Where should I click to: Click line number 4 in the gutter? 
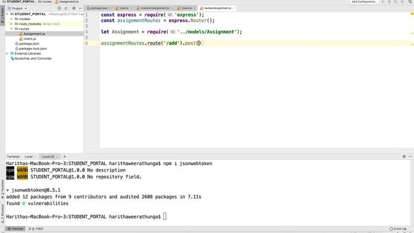(87, 32)
